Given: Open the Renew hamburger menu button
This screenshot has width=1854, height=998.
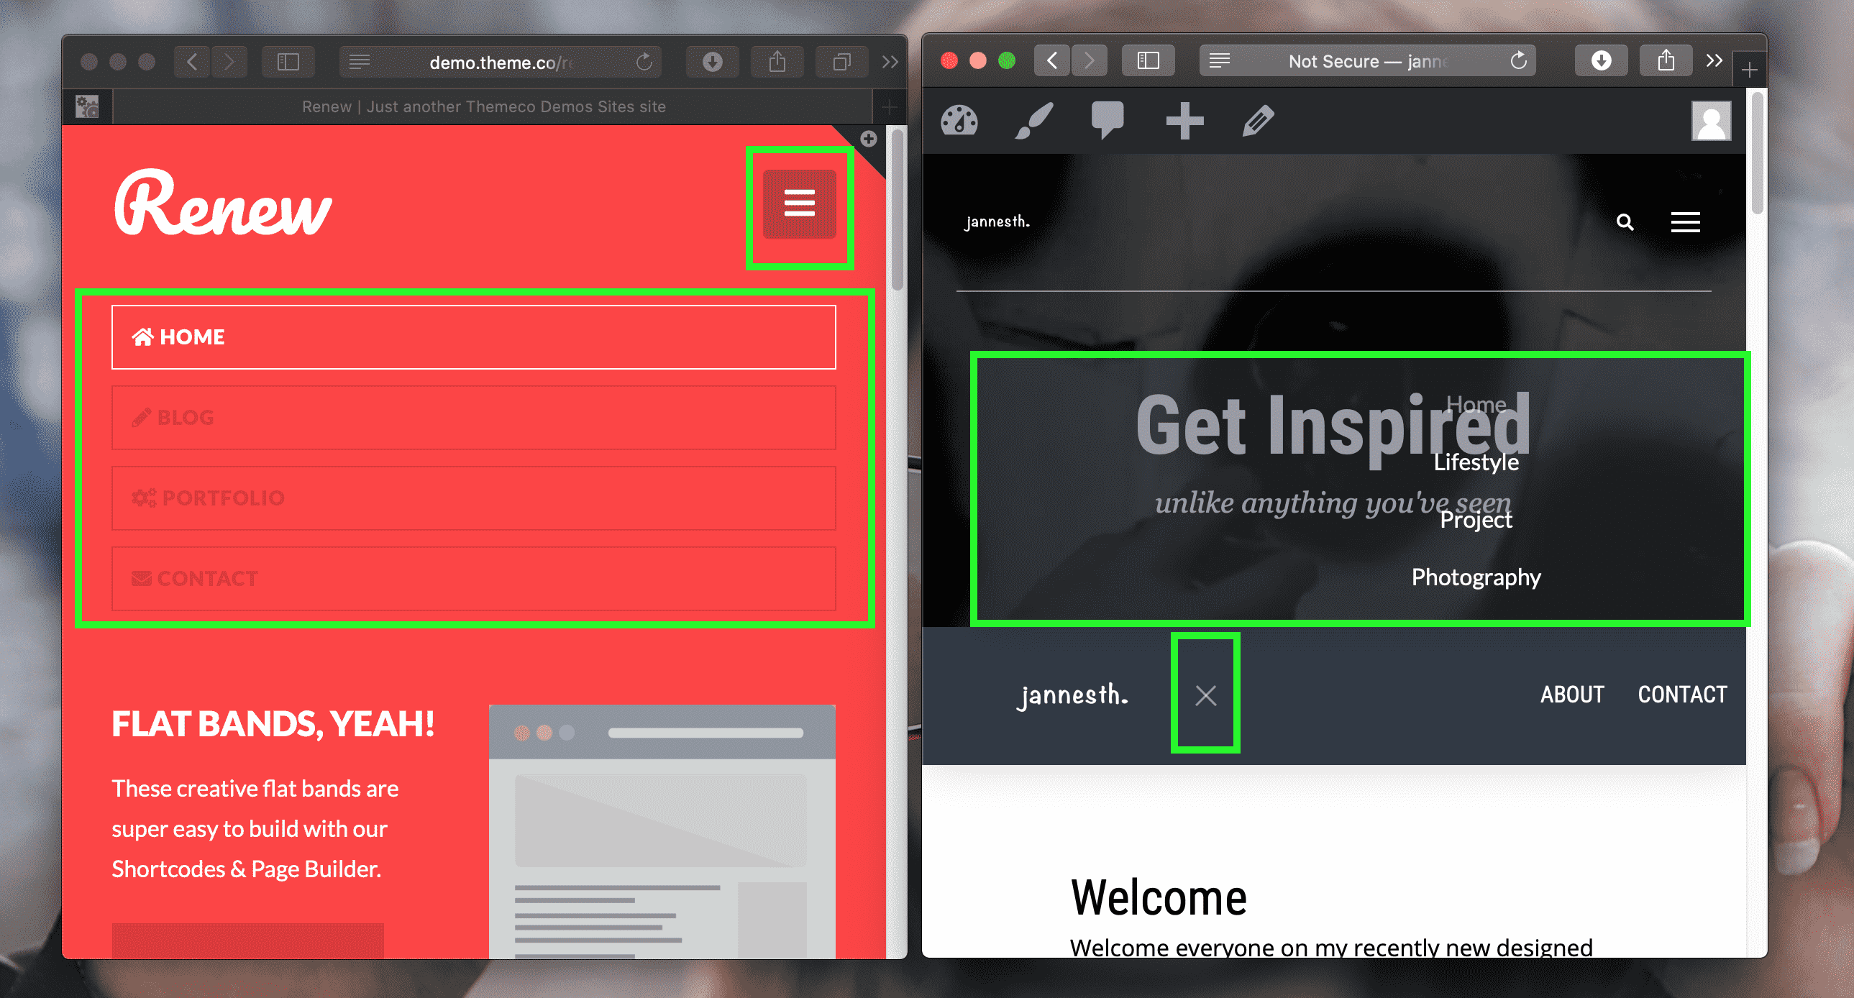Looking at the screenshot, I should click(x=799, y=203).
